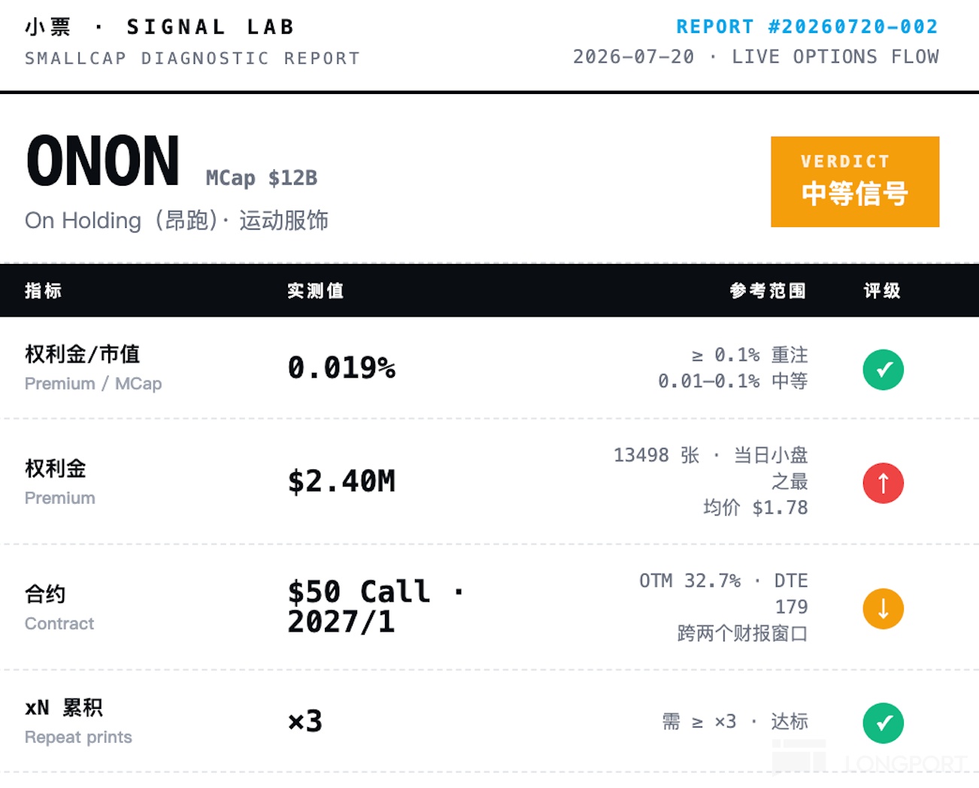The height and width of the screenshot is (788, 979).
Task: Select the 指标 column header
Action: (x=44, y=291)
